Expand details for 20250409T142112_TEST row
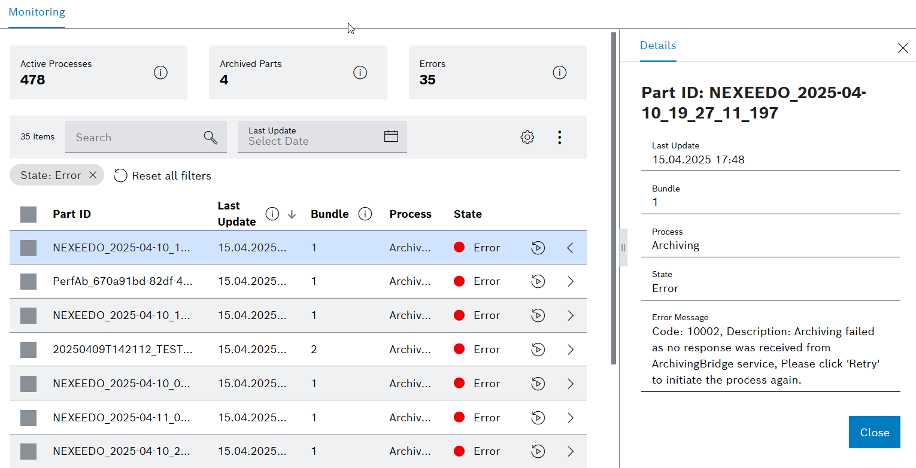 [570, 350]
